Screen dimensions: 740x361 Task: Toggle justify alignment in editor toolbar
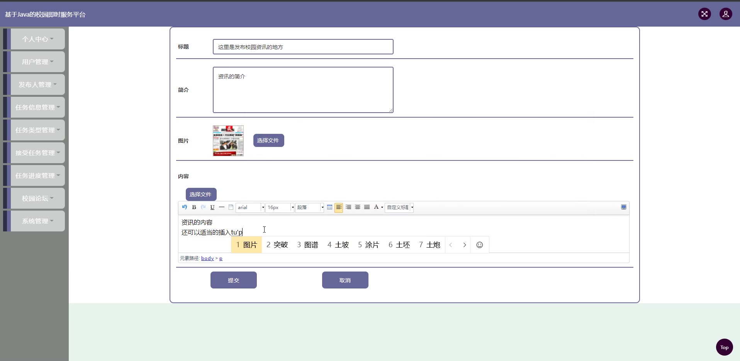pos(367,207)
